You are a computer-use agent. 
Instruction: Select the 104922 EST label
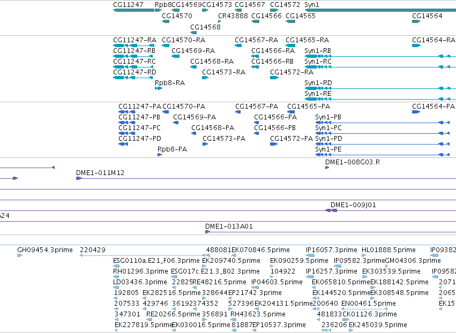283,271
